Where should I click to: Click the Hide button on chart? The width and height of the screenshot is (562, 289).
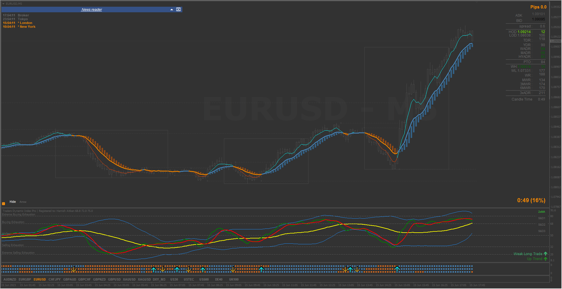[13, 202]
